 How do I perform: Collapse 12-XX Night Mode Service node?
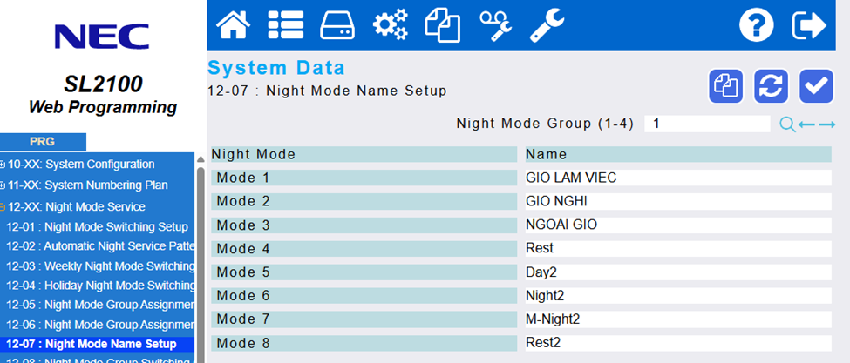pyautogui.click(x=3, y=207)
